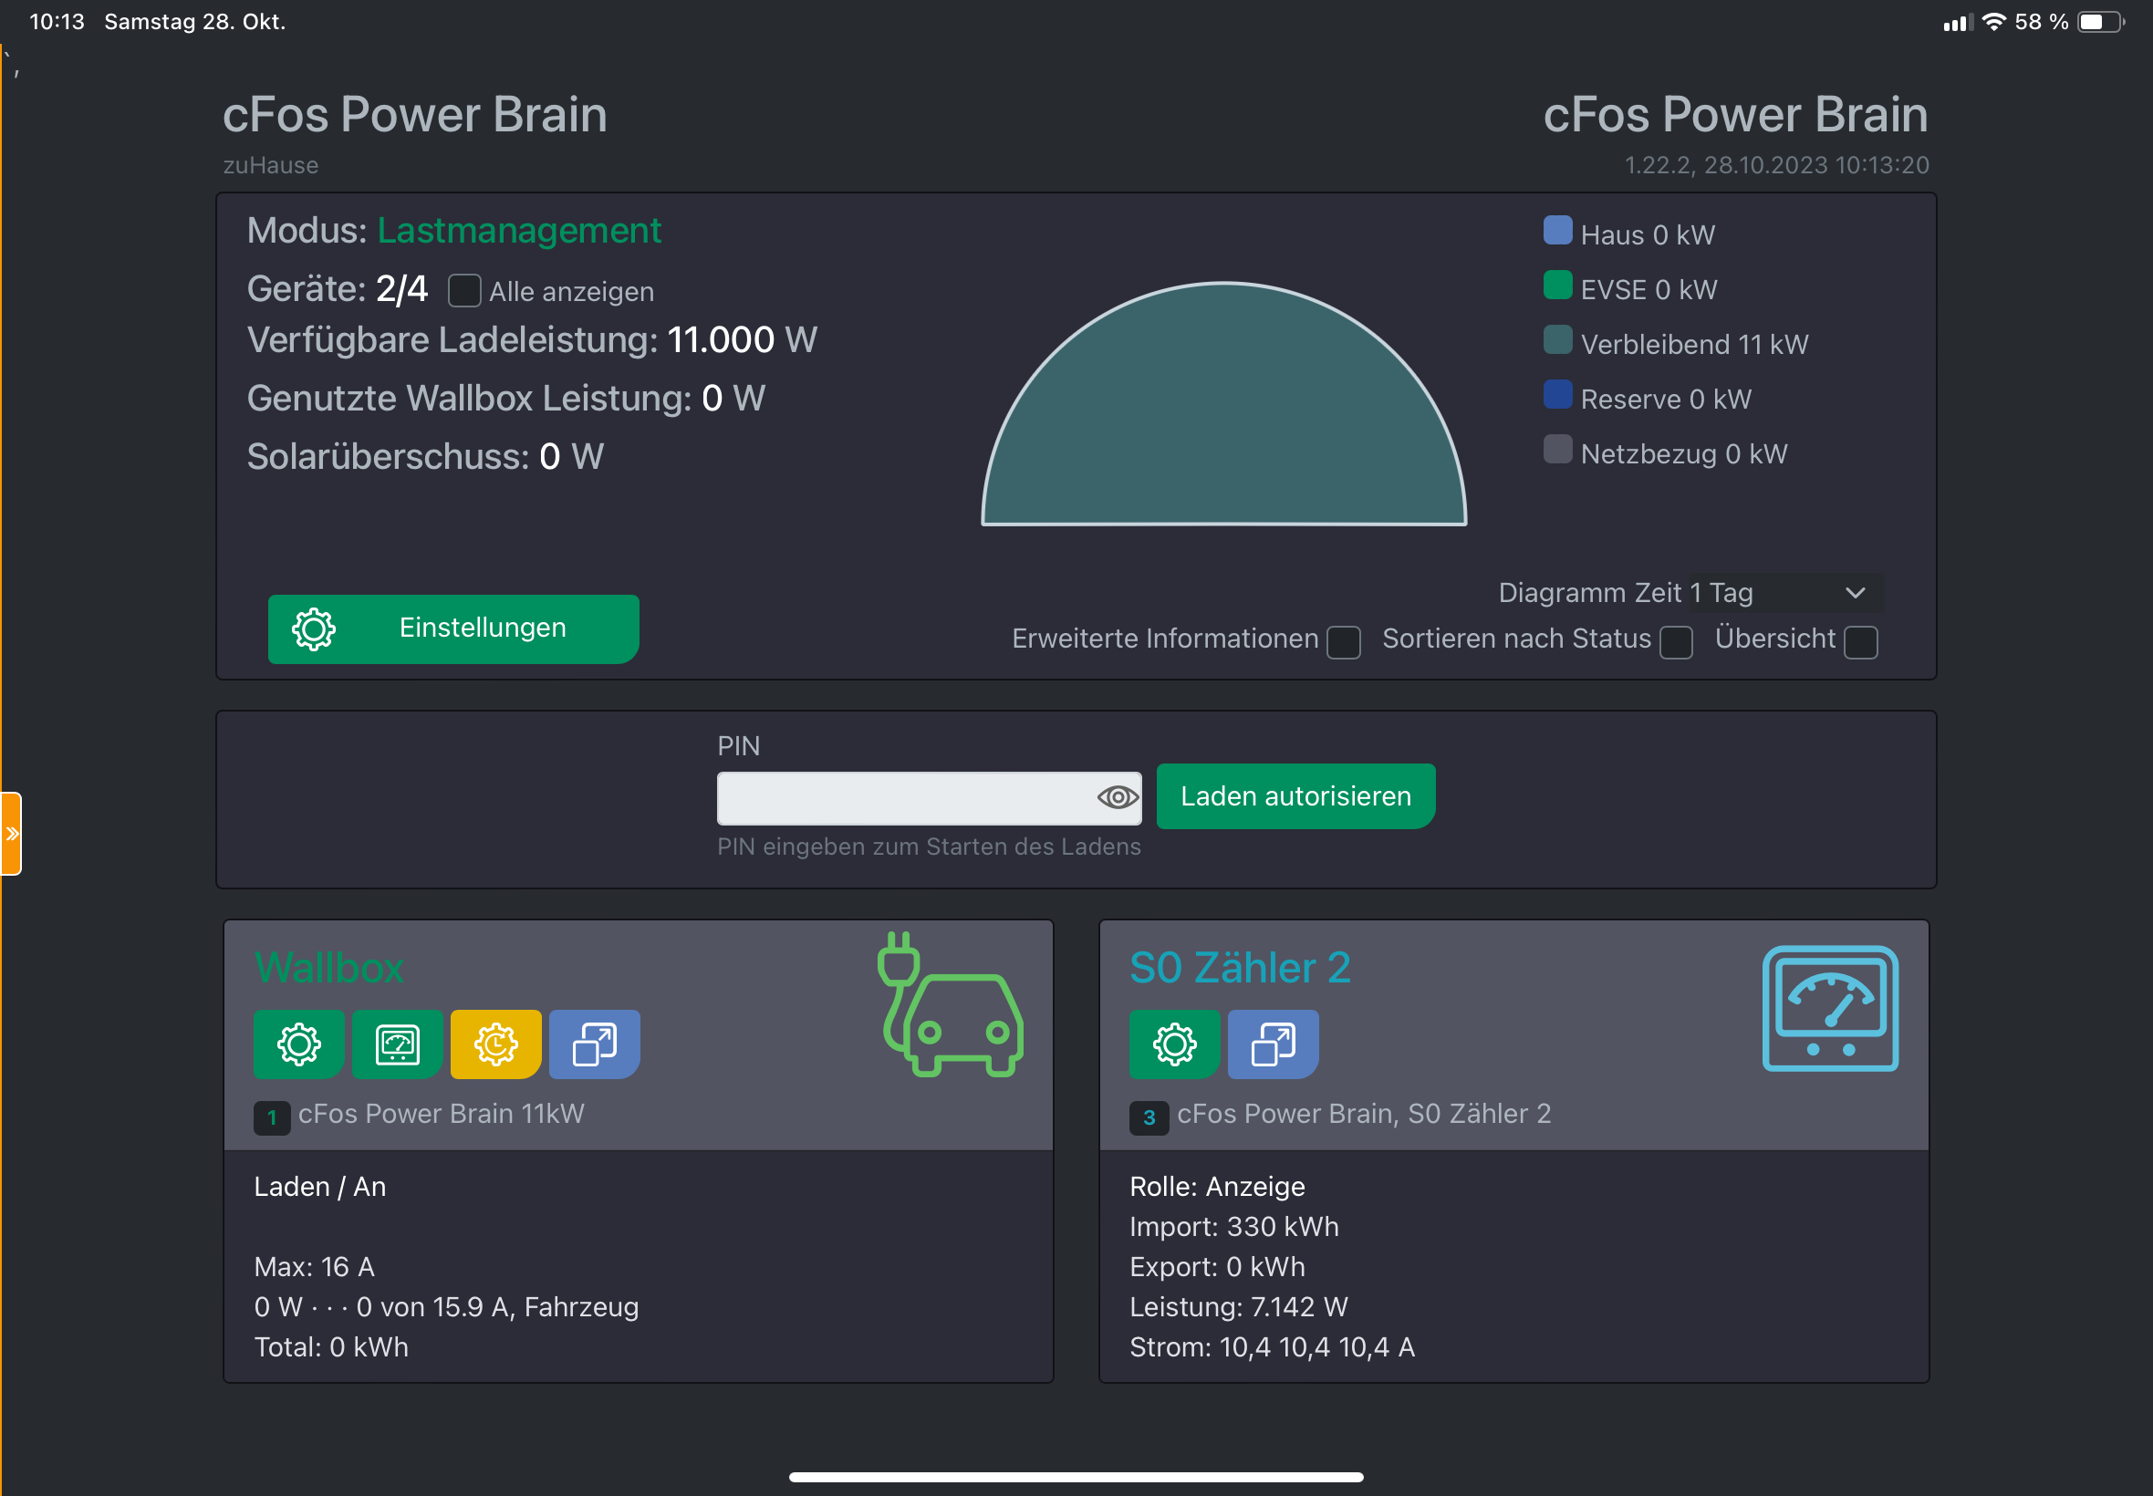
Task: Click the Netzbezug legend color swatch
Action: [1558, 449]
